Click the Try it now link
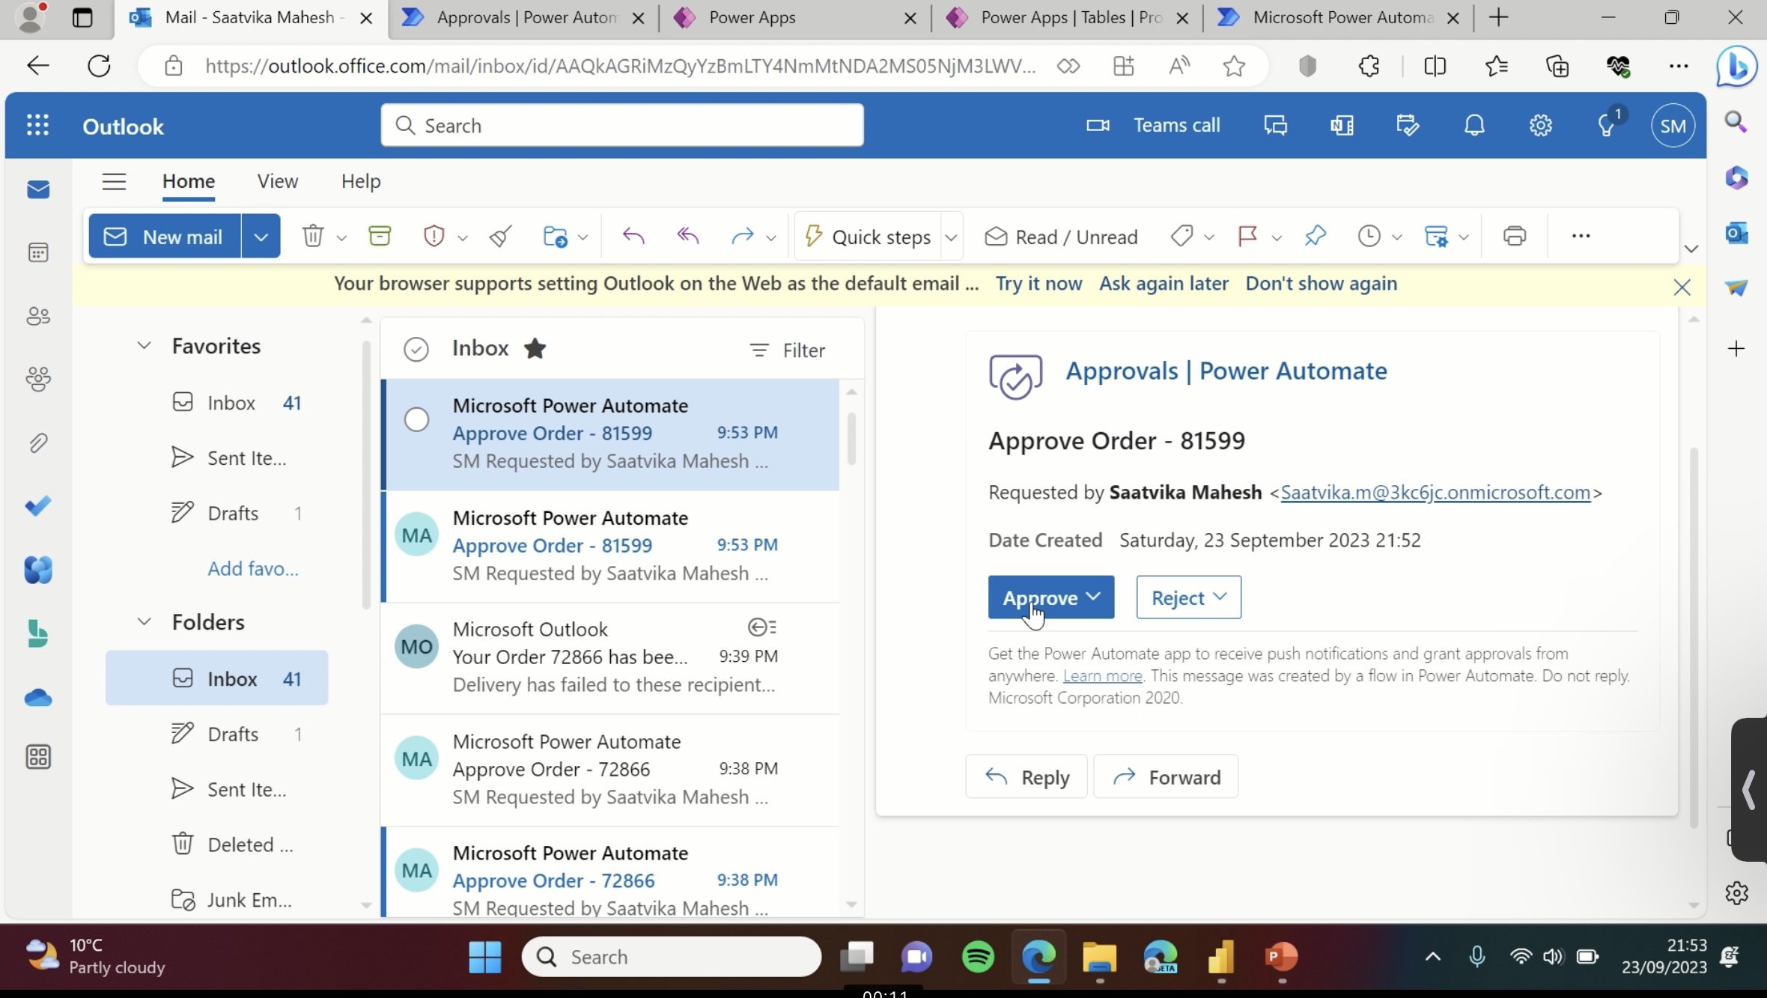 tap(1038, 284)
